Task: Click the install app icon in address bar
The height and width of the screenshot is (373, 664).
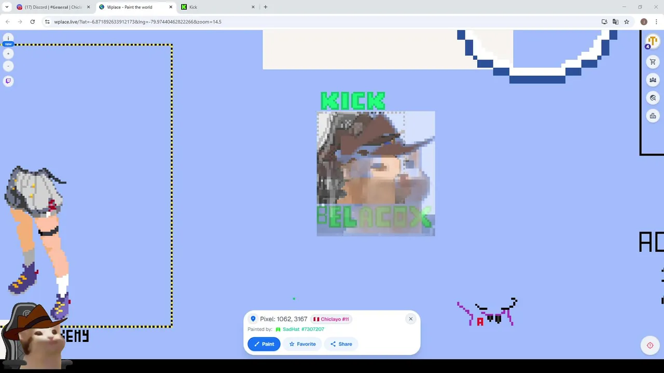Action: pos(604,22)
